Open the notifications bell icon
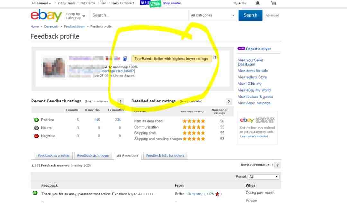The width and height of the screenshot is (347, 204). coord(258,3)
